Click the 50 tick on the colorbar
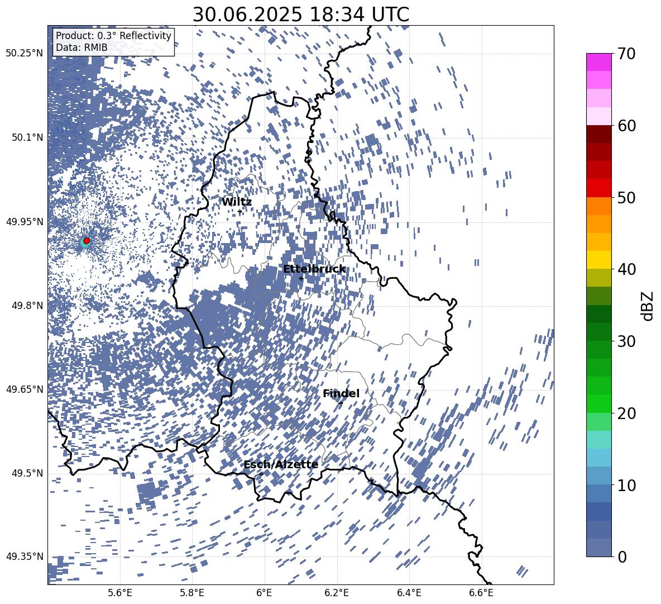Image resolution: width=661 pixels, height=604 pixels. pyautogui.click(x=626, y=197)
